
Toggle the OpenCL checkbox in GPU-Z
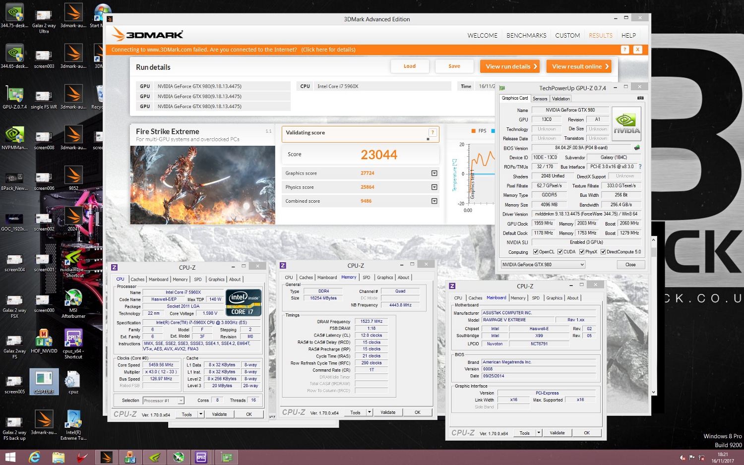536,252
